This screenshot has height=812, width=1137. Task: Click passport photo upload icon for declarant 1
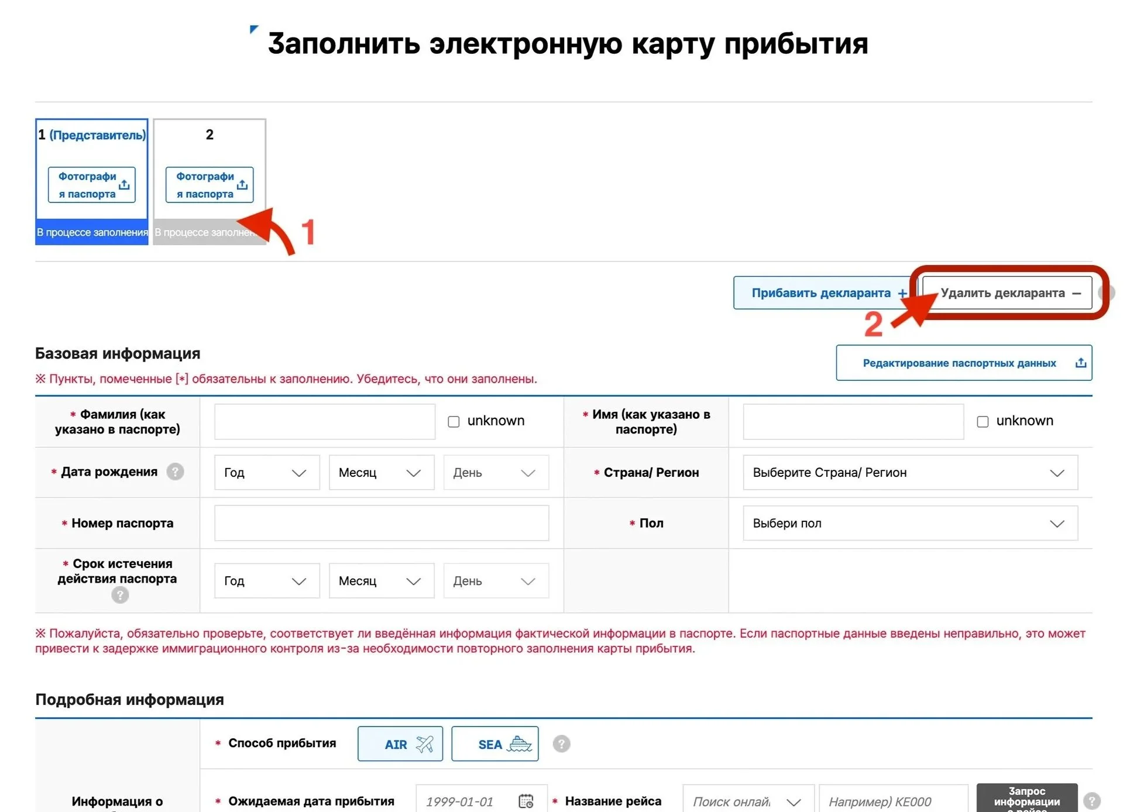pyautogui.click(x=124, y=185)
